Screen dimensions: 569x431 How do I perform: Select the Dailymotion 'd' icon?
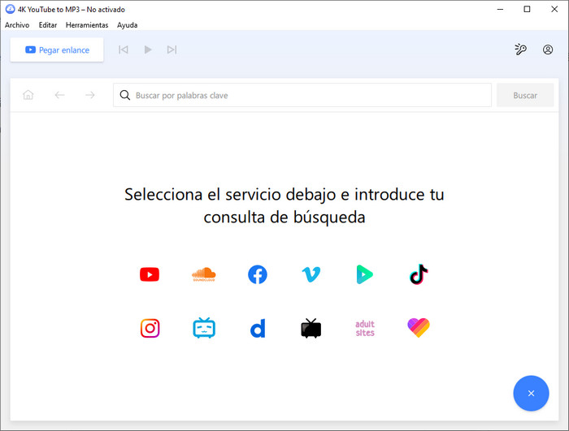(x=258, y=329)
